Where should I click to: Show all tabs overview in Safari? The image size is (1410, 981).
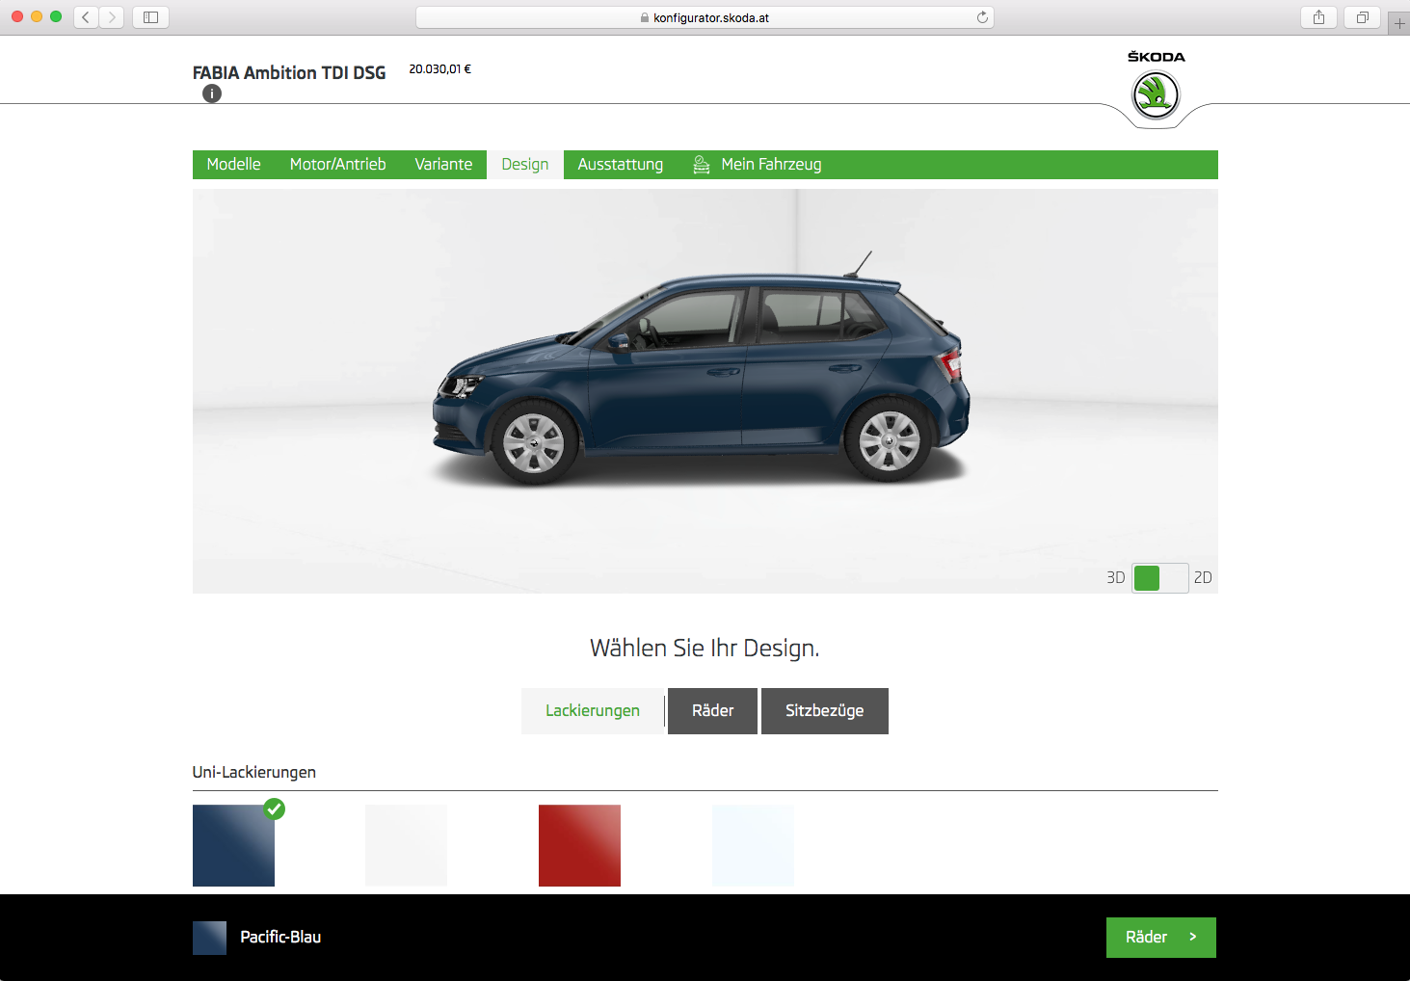[x=1363, y=17]
